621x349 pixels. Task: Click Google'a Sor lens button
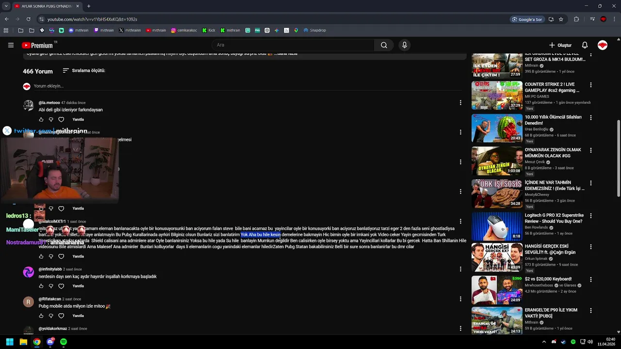[x=527, y=19]
